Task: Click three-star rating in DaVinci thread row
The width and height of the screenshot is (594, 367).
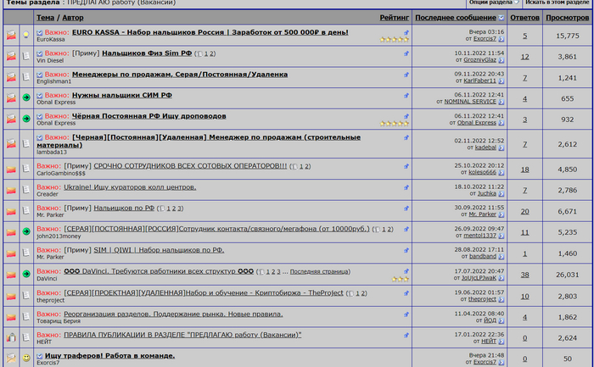Action: point(401,279)
